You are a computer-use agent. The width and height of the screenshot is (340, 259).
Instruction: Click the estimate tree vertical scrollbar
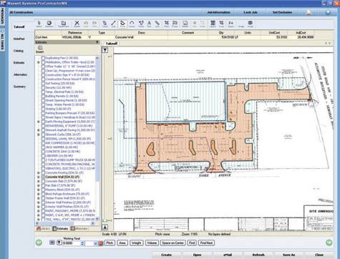pyautogui.click(x=97, y=139)
